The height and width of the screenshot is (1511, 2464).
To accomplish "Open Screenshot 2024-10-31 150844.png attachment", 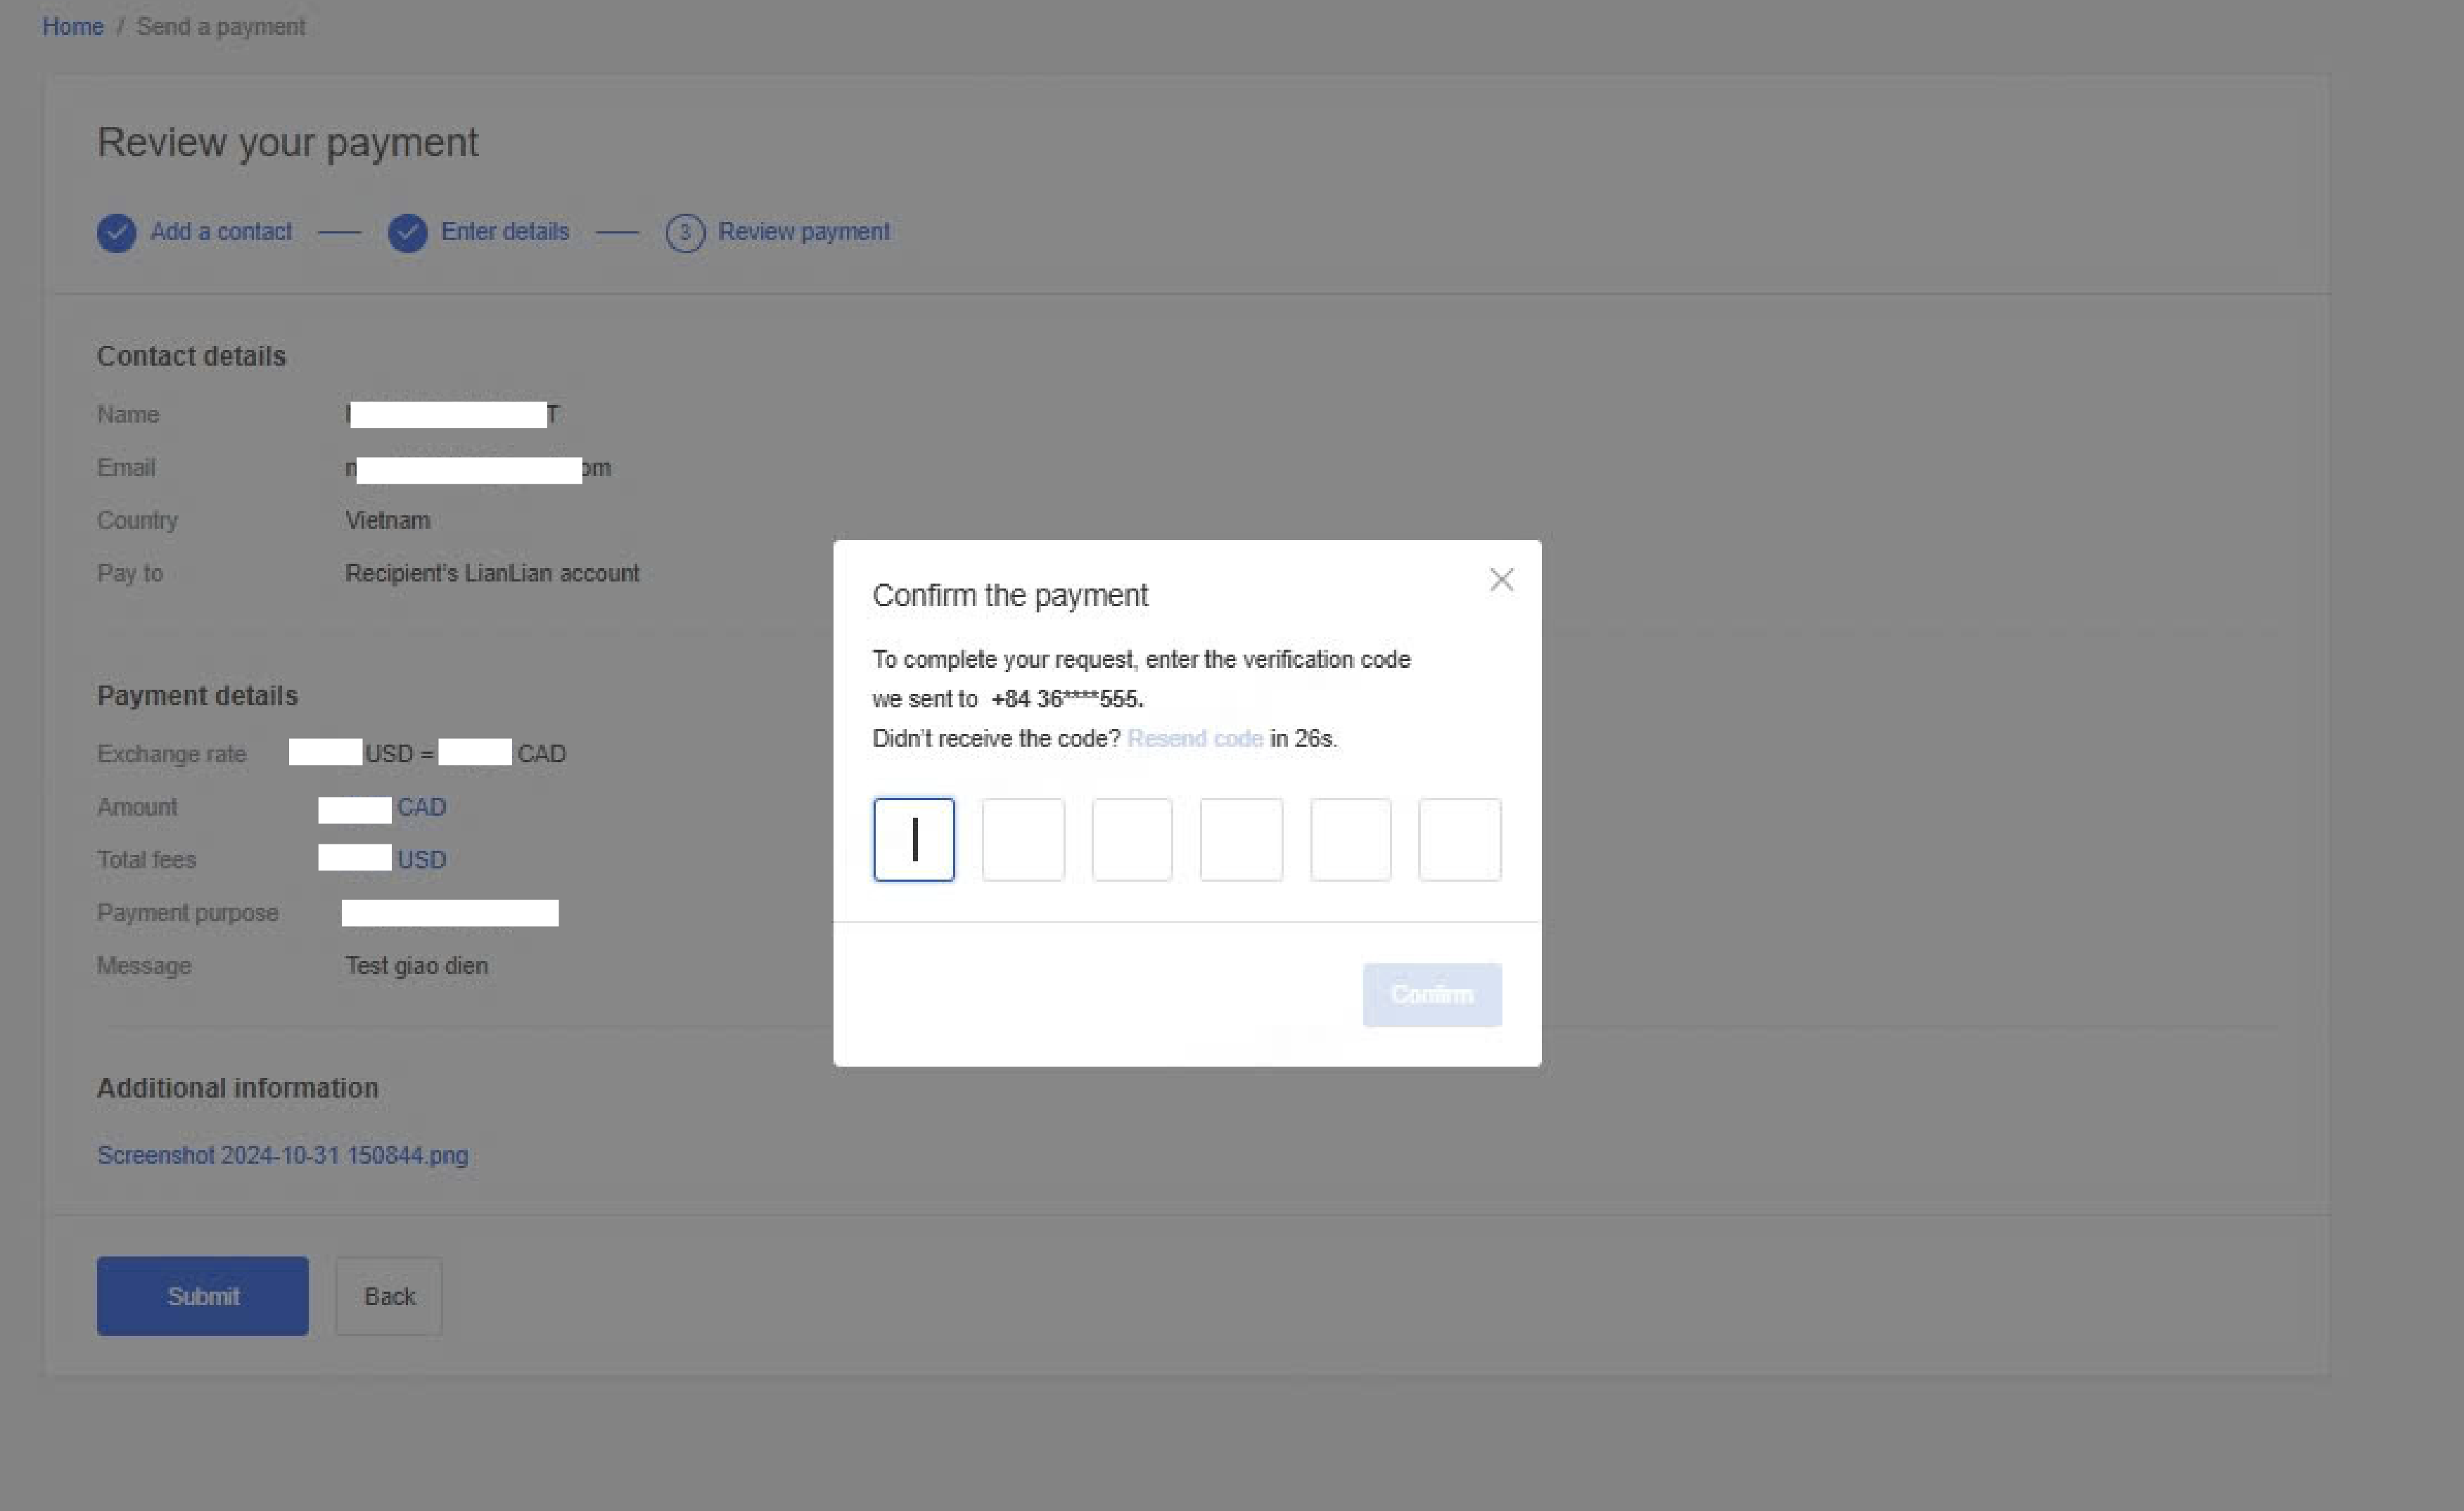I will click(282, 1155).
